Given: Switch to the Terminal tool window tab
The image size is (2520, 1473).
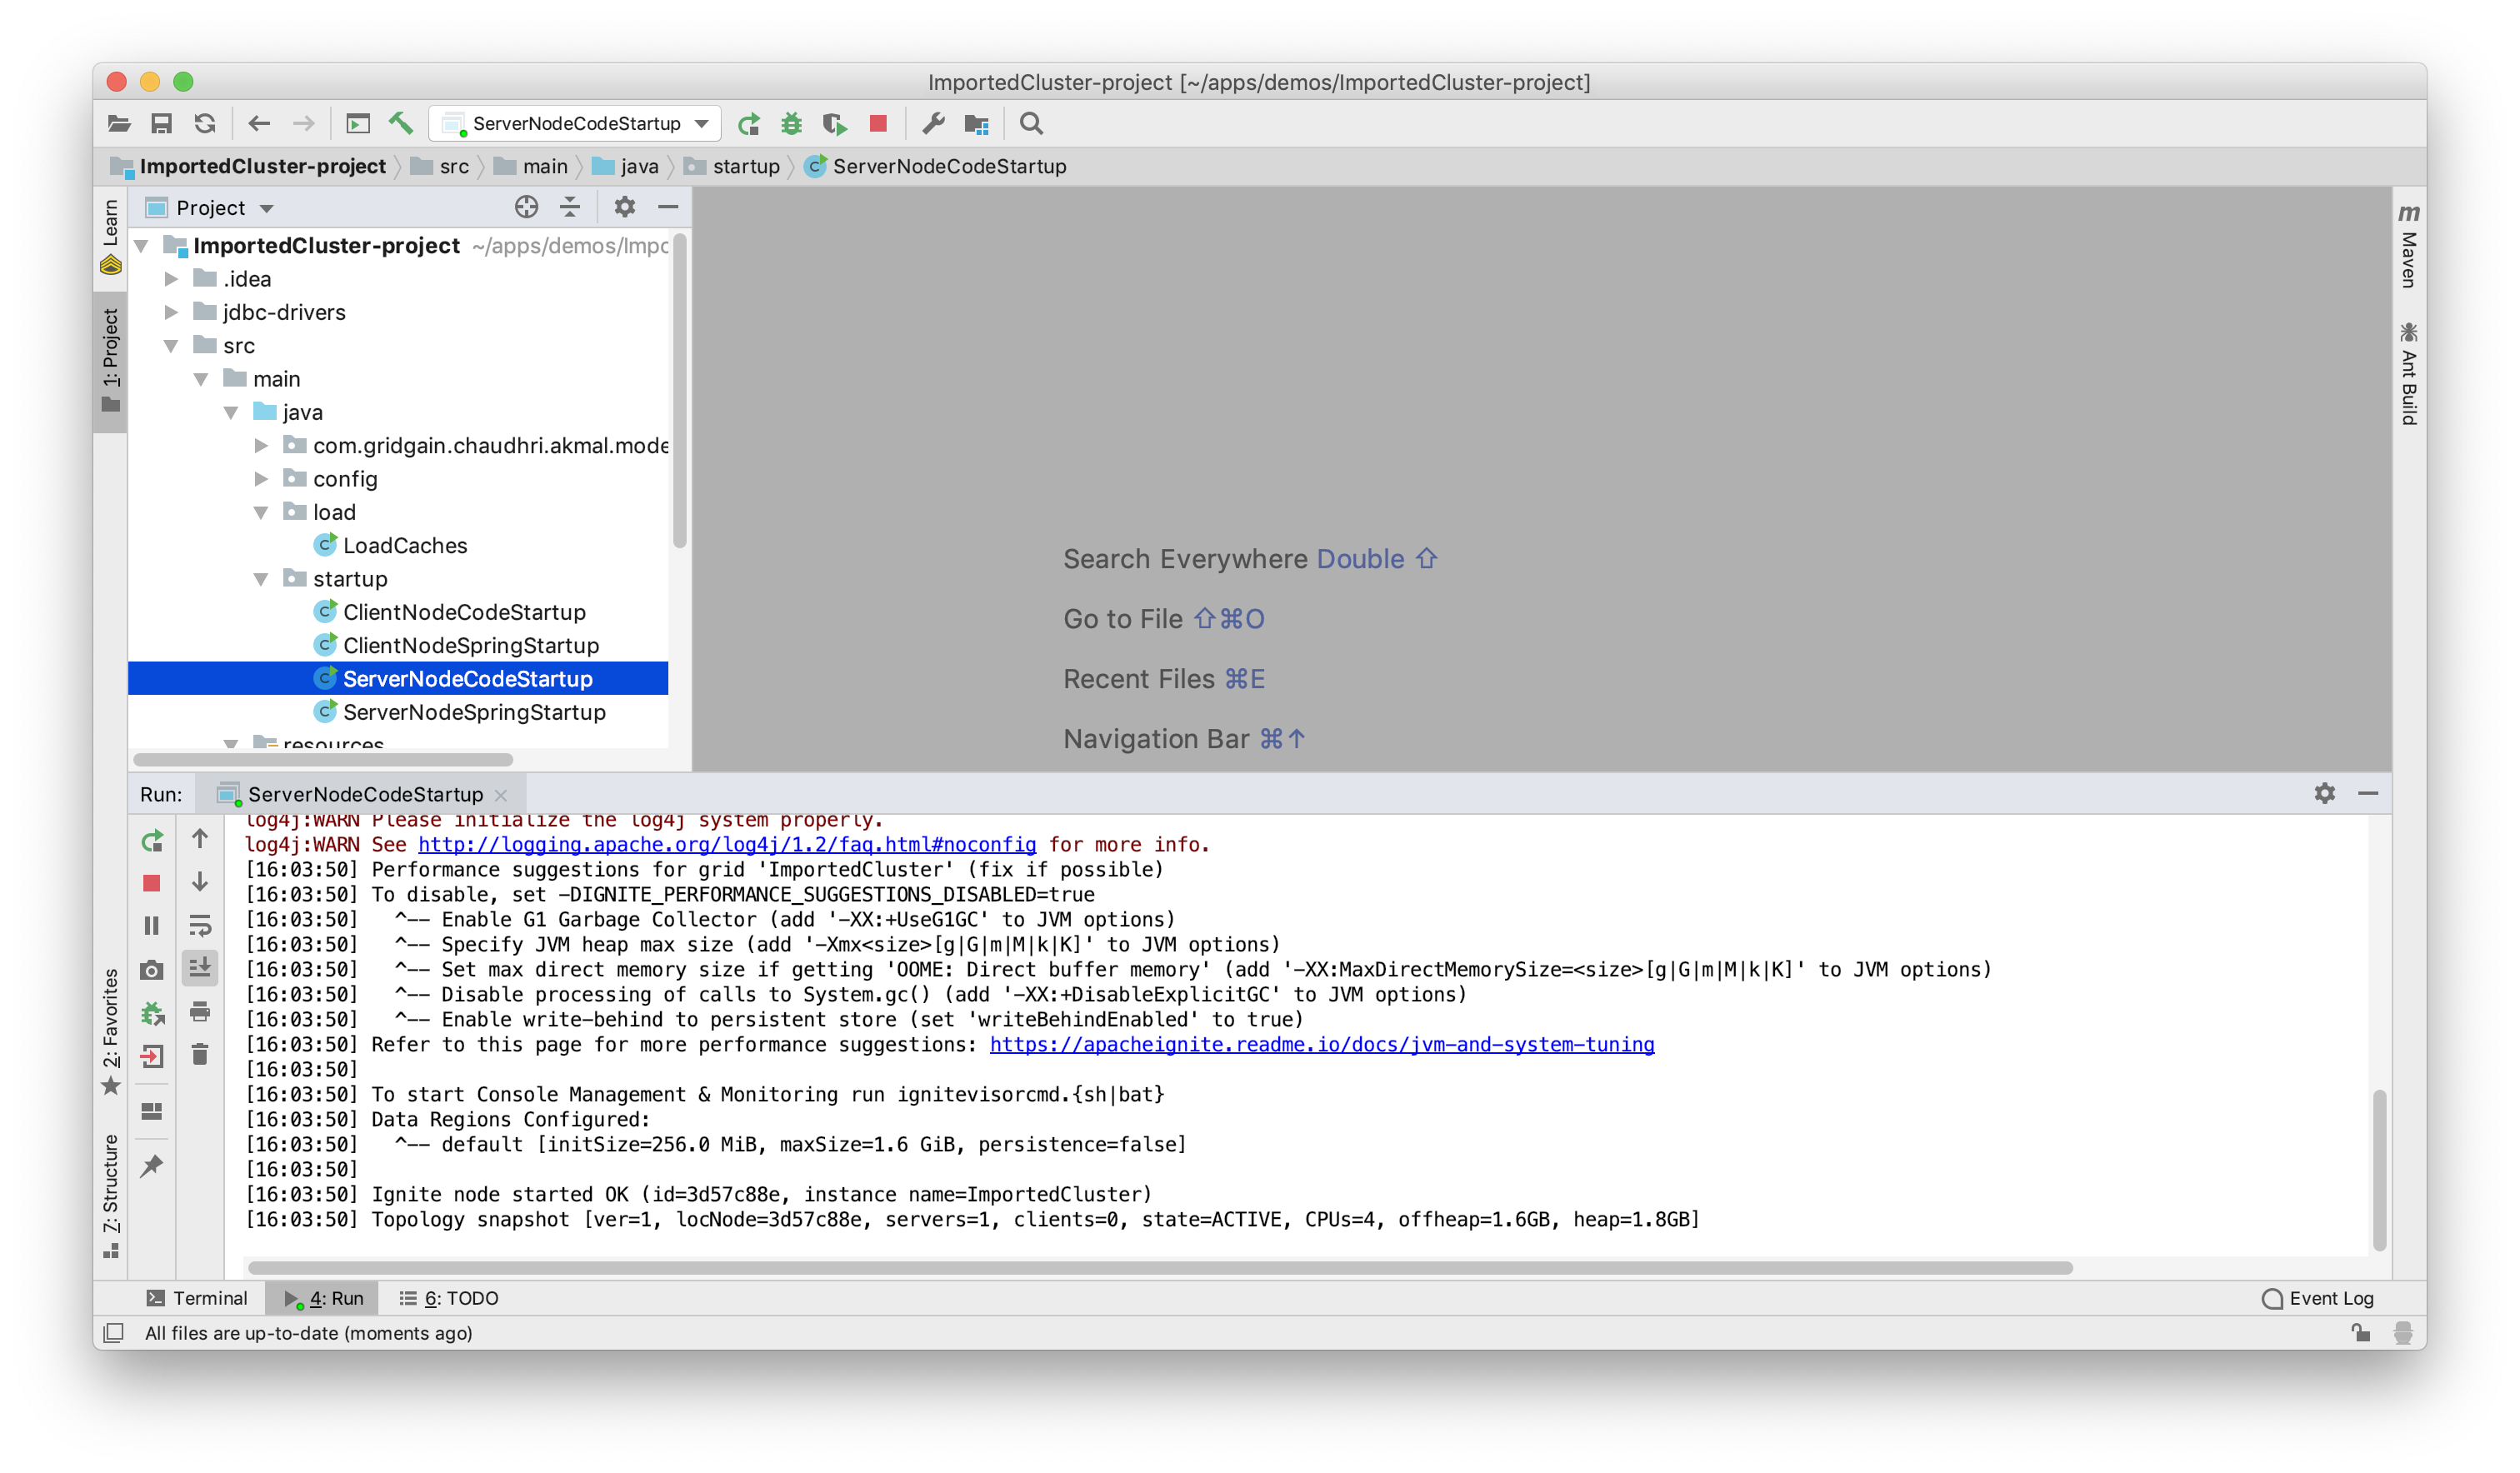Looking at the screenshot, I should pos(197,1298).
